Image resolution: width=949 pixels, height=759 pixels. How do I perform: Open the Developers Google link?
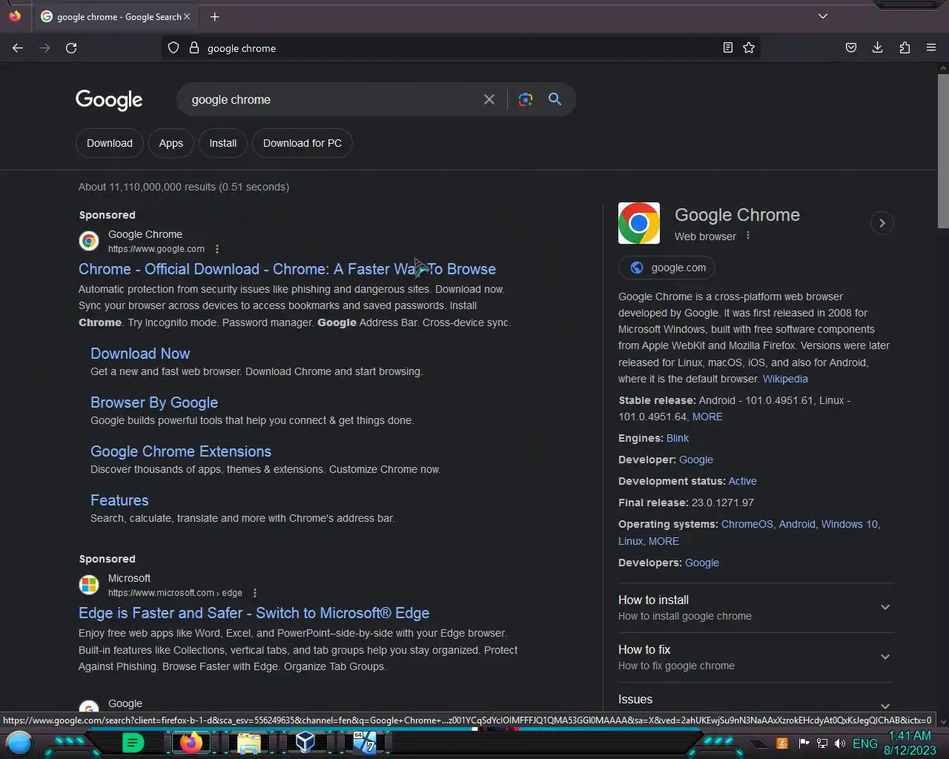702,563
